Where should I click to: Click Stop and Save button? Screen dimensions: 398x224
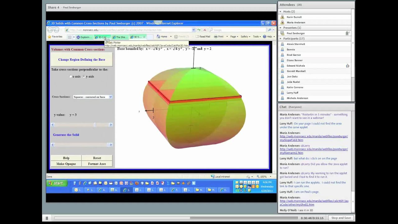click(x=341, y=218)
